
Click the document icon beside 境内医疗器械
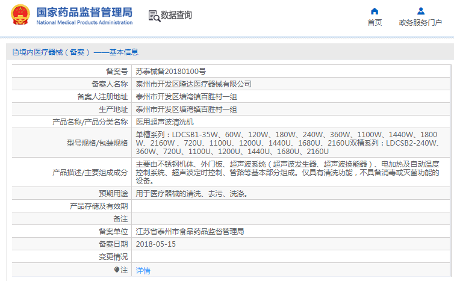coord(16,52)
